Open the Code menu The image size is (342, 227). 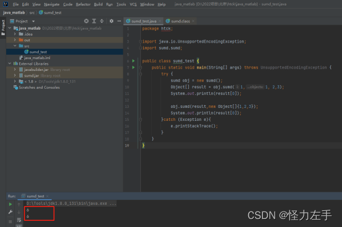[68, 4]
